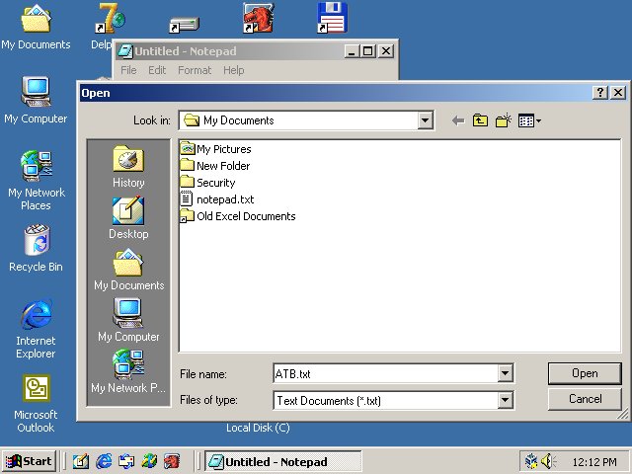Select Desktop in the places bar
632x474 pixels.
click(128, 218)
